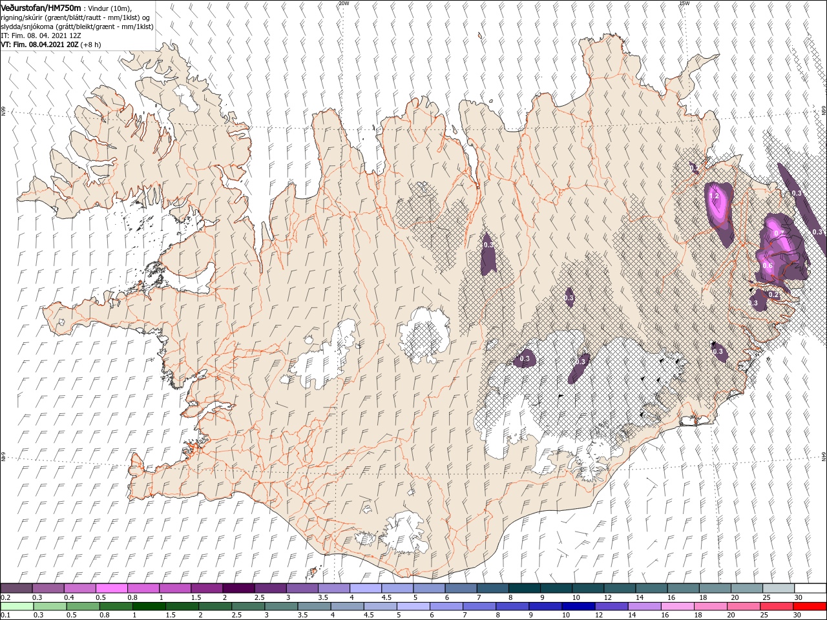The width and height of the screenshot is (827, 620).
Task: Pick the violet-blue 12 swatch in rain legend
Action: (x=611, y=606)
